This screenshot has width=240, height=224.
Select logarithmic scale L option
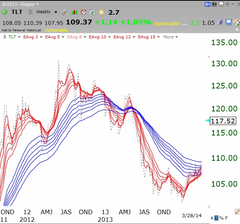point(216,218)
